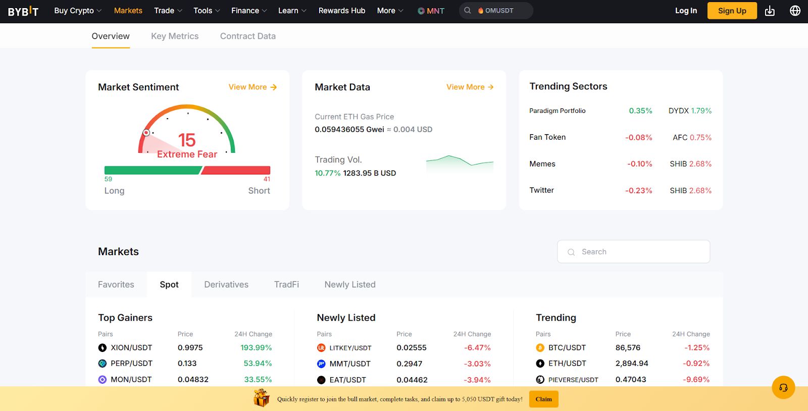
Task: Open the Memes sector
Action: click(x=542, y=164)
